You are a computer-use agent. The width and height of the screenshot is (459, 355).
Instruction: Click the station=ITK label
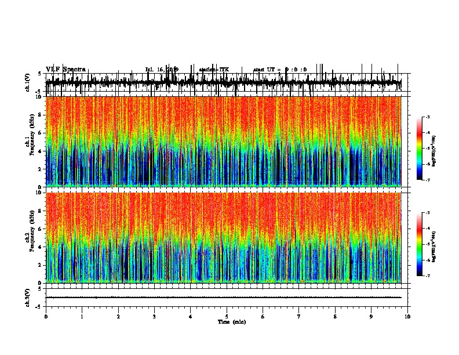coord(214,70)
